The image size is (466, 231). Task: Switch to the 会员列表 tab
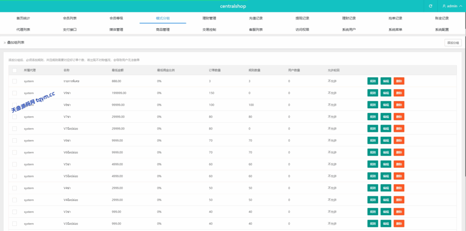pos(70,18)
